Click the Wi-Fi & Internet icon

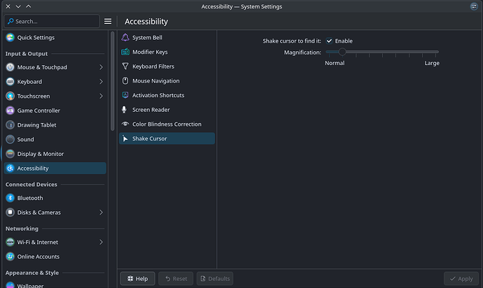pyautogui.click(x=10, y=242)
